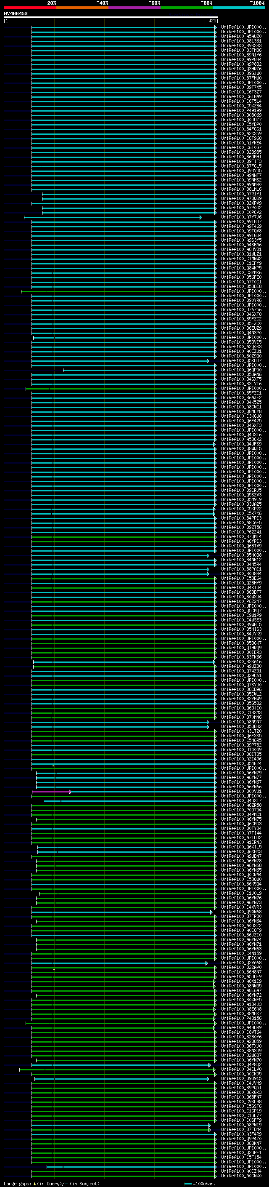
Task: Open label UniRef100_Q28HY9
Action: point(241,583)
